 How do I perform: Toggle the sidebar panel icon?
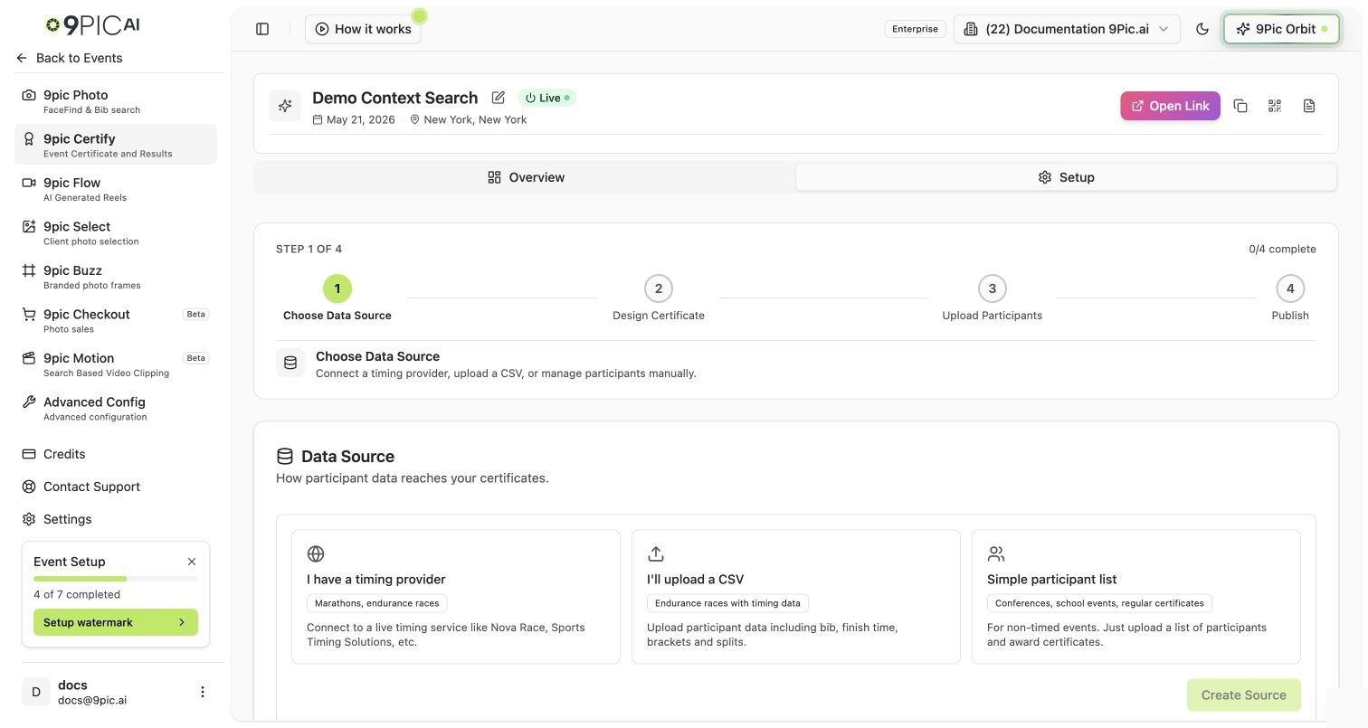click(262, 29)
